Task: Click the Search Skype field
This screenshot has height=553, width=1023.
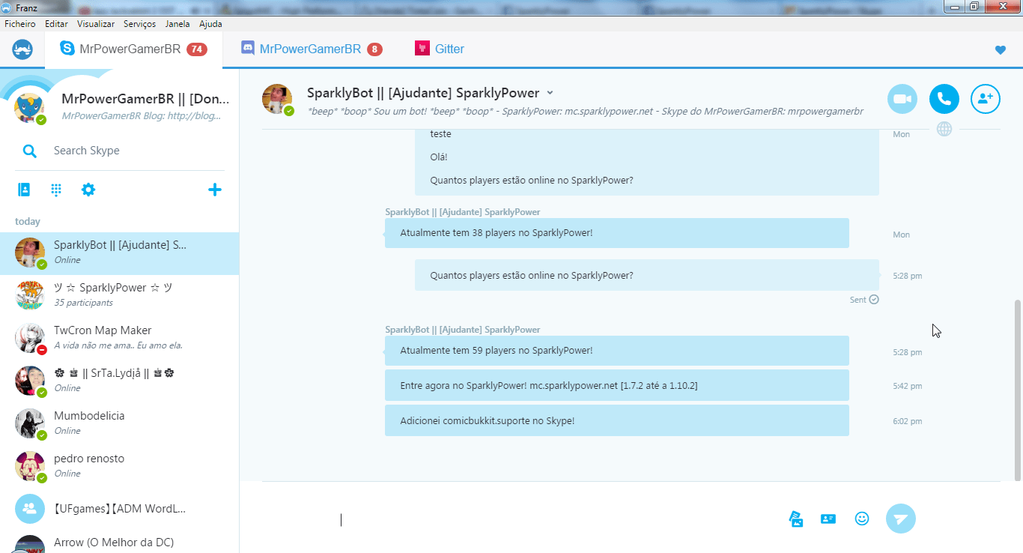Action: click(x=127, y=151)
